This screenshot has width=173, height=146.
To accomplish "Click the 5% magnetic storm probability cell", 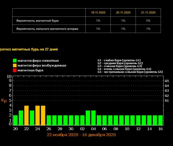I will pyautogui.click(x=148, y=21).
